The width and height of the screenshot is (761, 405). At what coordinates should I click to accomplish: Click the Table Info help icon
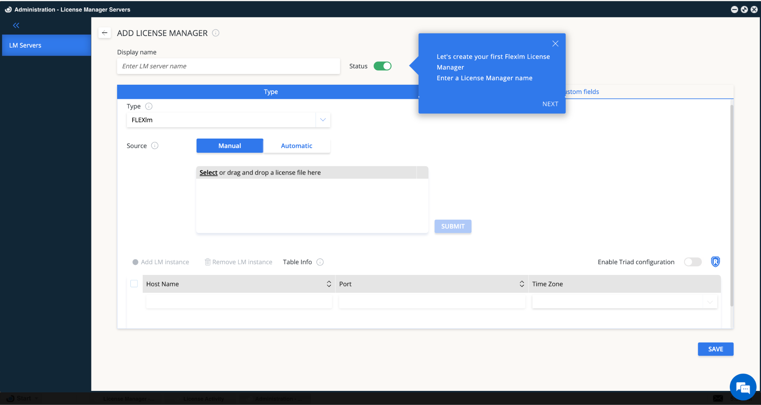pyautogui.click(x=320, y=262)
